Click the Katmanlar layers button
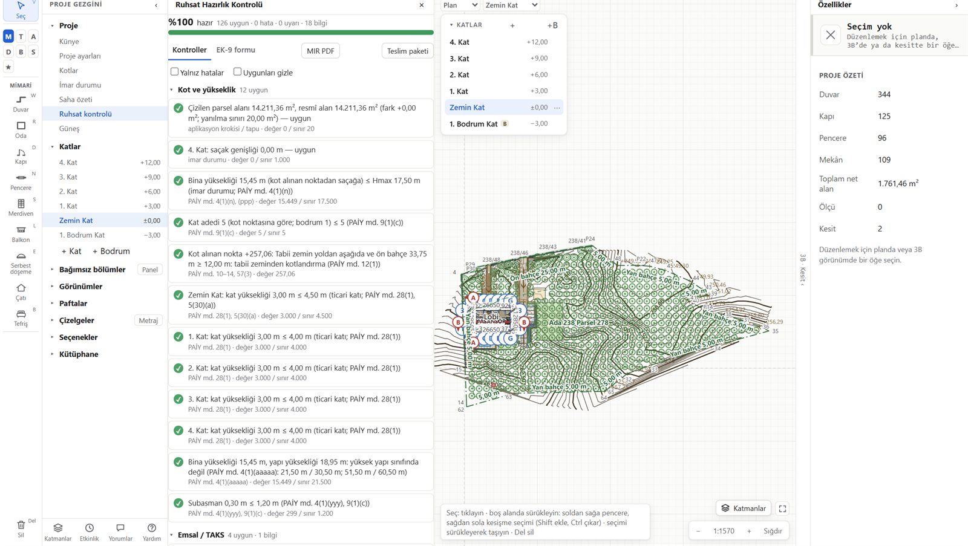The width and height of the screenshot is (968, 546). pyautogui.click(x=744, y=509)
